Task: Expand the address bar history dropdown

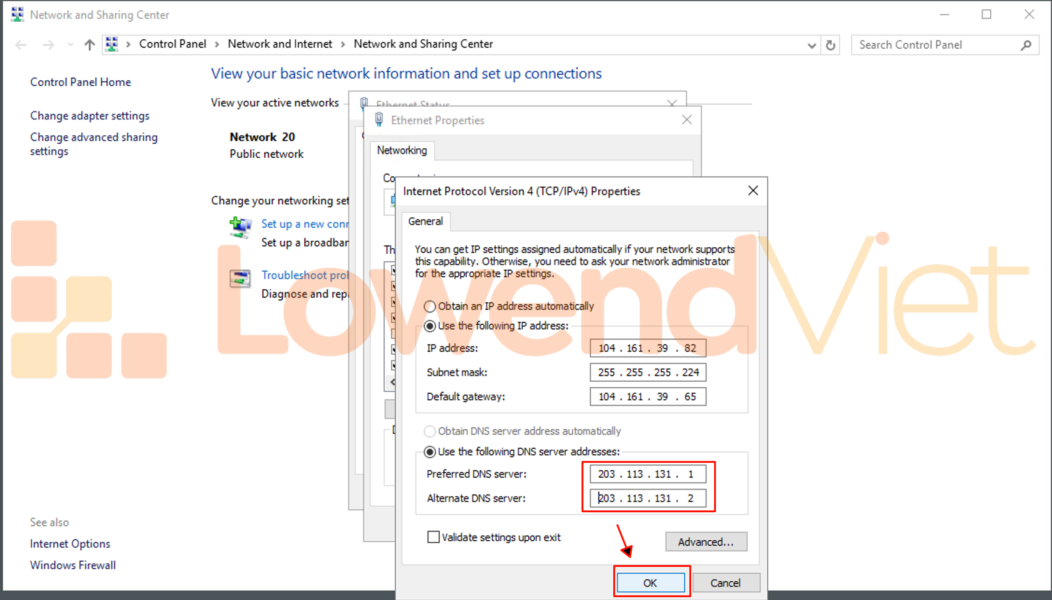Action: point(812,45)
